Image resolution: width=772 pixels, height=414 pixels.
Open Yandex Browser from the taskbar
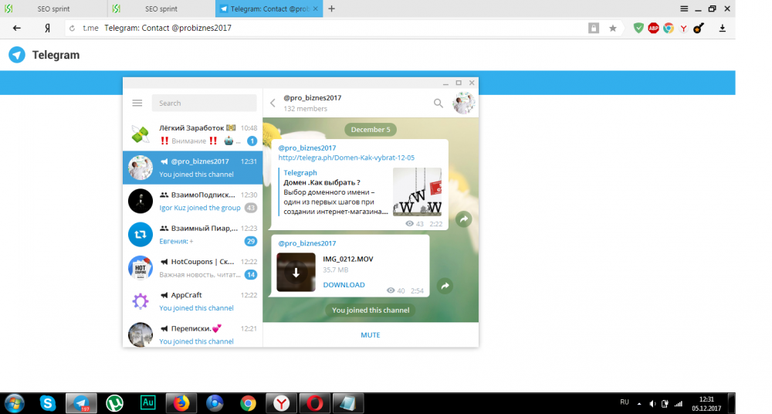coord(281,403)
